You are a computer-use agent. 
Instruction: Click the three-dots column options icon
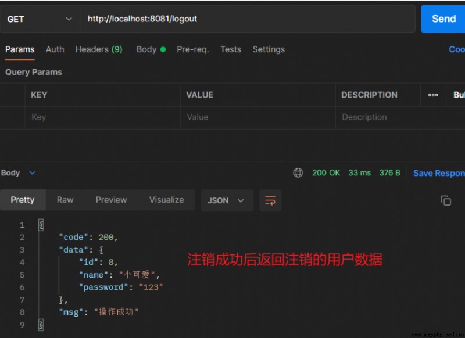433,95
